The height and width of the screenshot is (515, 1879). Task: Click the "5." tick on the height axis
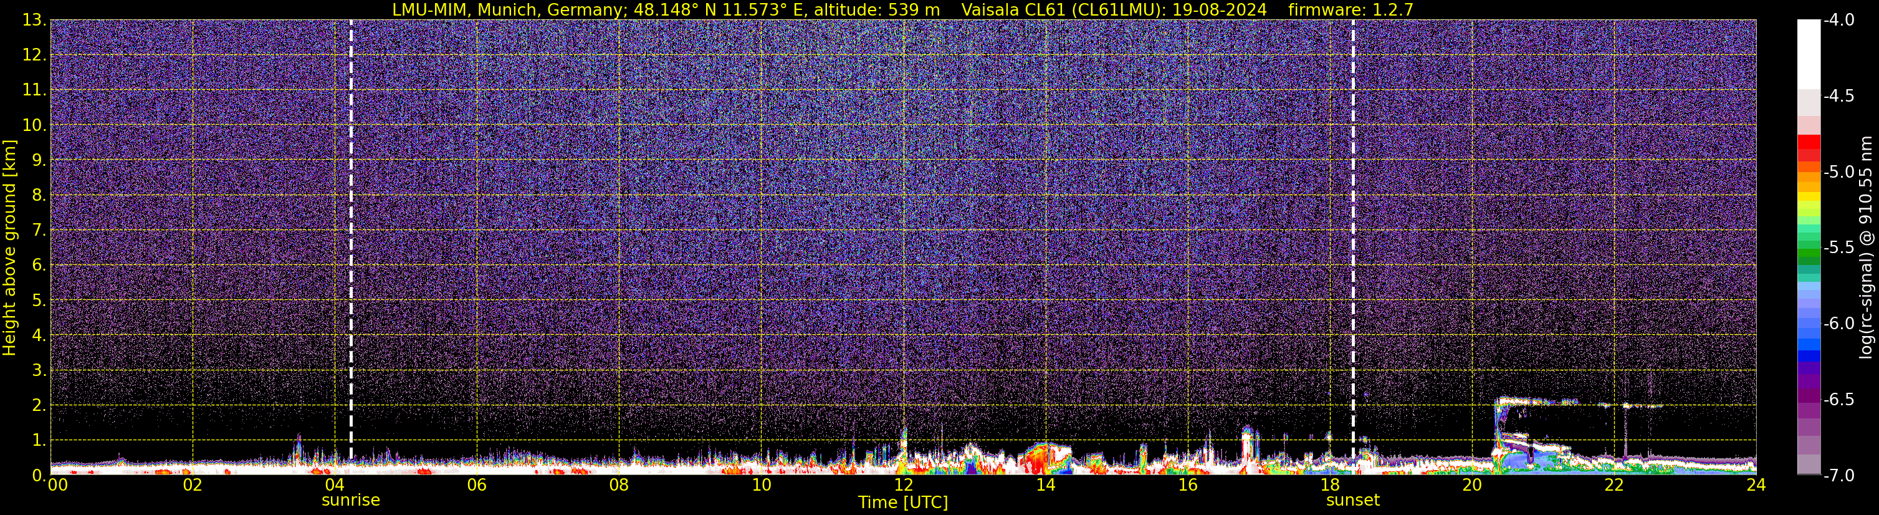point(39,301)
